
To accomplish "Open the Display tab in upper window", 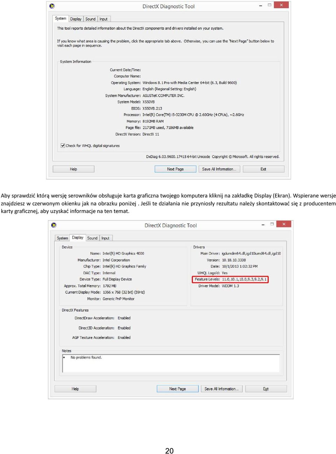I will coord(76,19).
